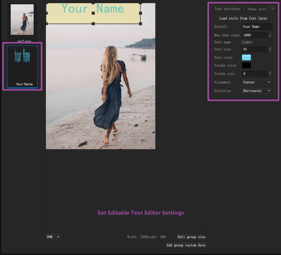Image resolution: width=281 pixels, height=255 pixels.
Task: Click the Stroke size value field
Action: 255,74
